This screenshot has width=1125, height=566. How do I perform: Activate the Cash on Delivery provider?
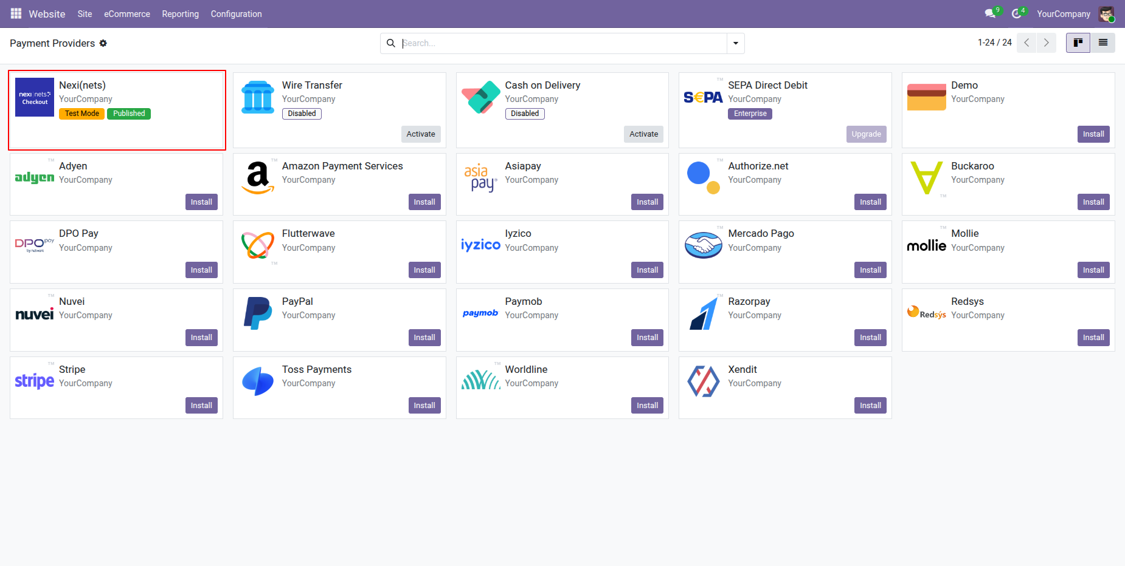coord(643,134)
